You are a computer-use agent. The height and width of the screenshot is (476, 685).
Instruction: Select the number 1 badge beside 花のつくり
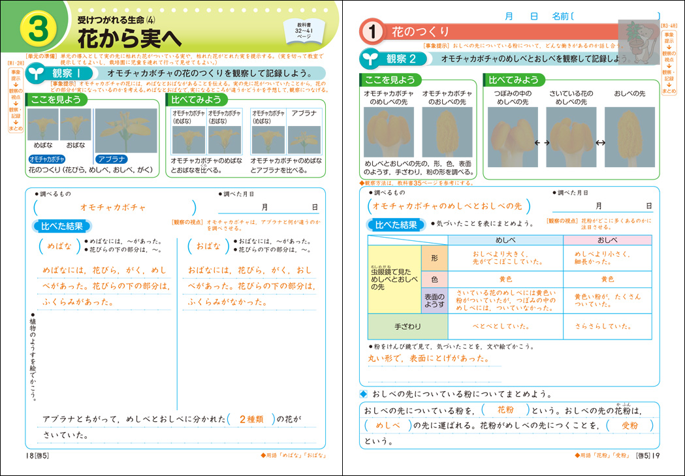[x=372, y=31]
